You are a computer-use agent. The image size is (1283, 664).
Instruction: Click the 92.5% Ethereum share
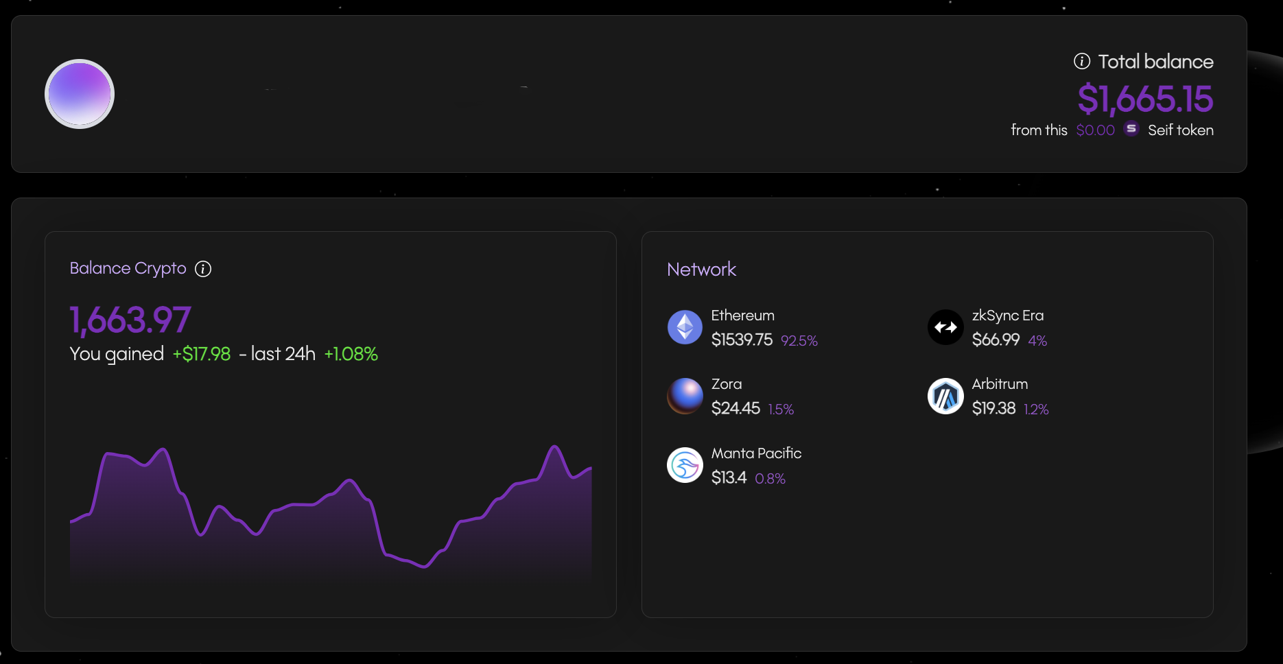coord(799,341)
